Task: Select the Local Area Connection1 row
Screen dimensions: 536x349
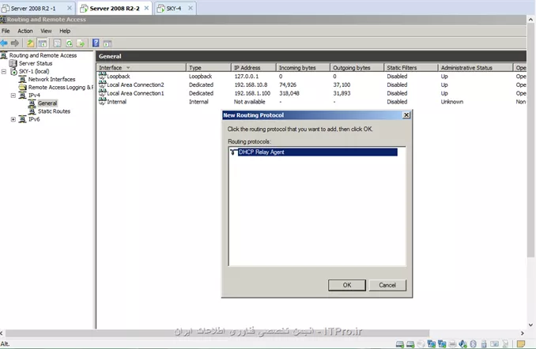Action: [x=311, y=93]
